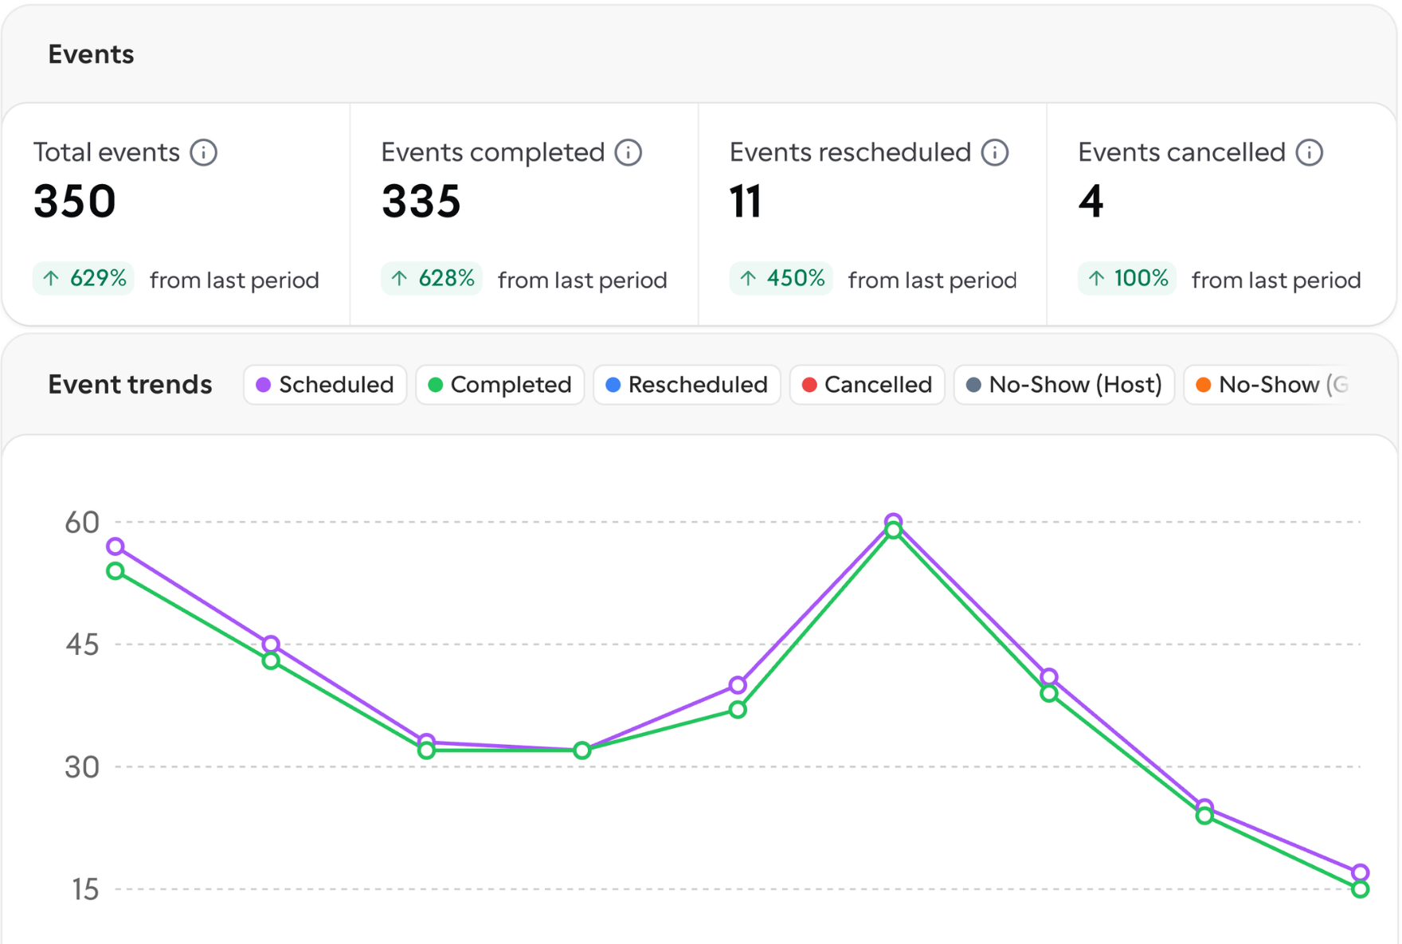1402x944 pixels.
Task: Show info for Events cancelled
Action: click(x=1310, y=152)
